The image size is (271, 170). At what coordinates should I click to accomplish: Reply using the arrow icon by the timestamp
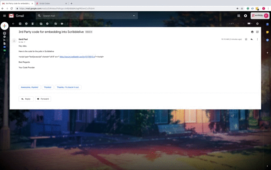[x=252, y=39]
